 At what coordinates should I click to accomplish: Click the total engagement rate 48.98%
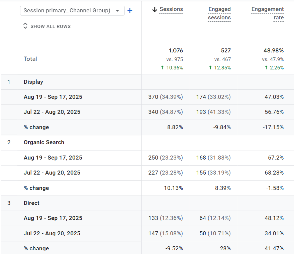click(x=273, y=51)
